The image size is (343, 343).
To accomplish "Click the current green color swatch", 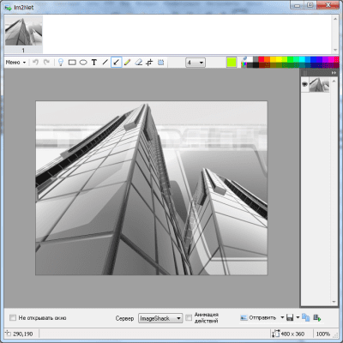I will [x=232, y=63].
